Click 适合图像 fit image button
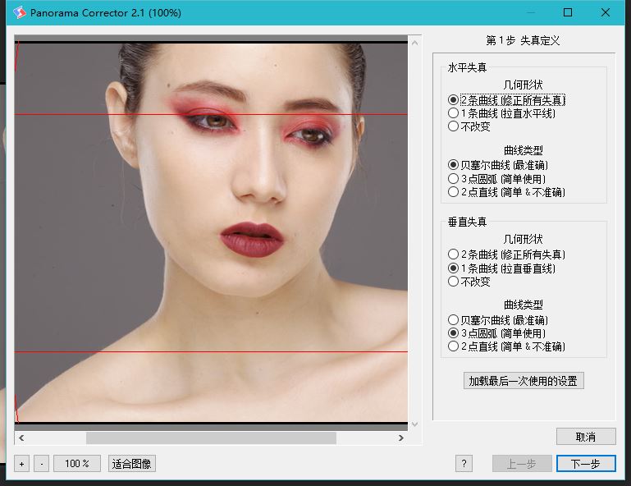 click(x=131, y=464)
